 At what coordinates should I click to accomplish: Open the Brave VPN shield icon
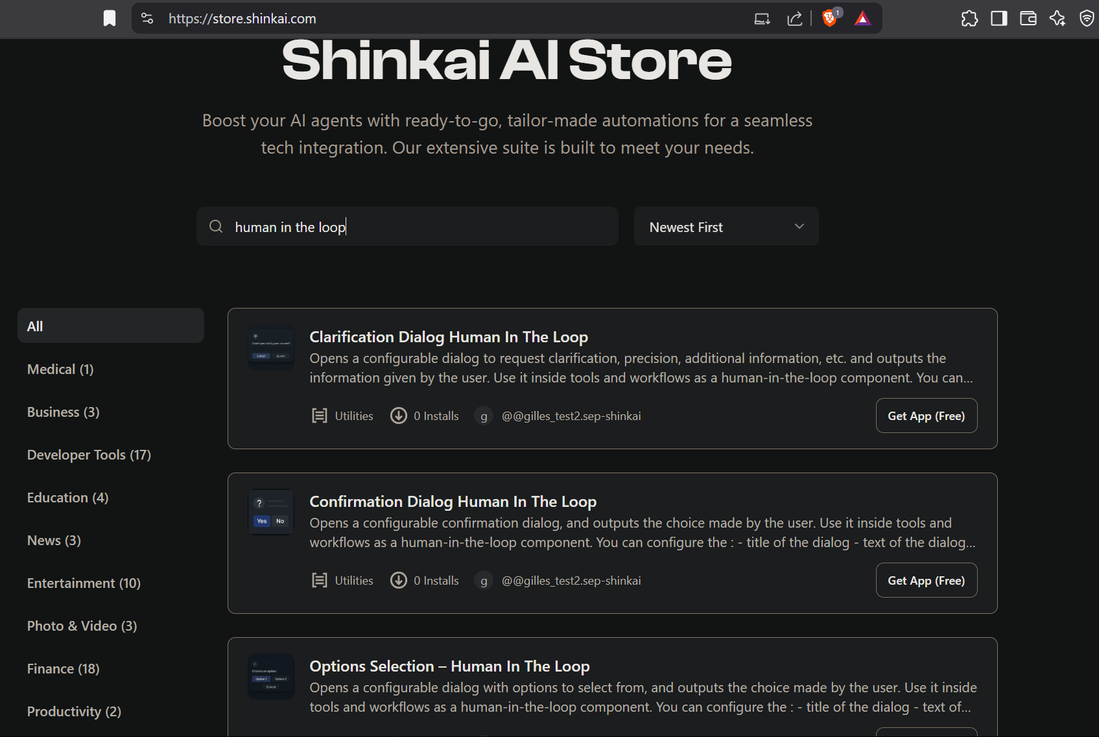pyautogui.click(x=1087, y=18)
